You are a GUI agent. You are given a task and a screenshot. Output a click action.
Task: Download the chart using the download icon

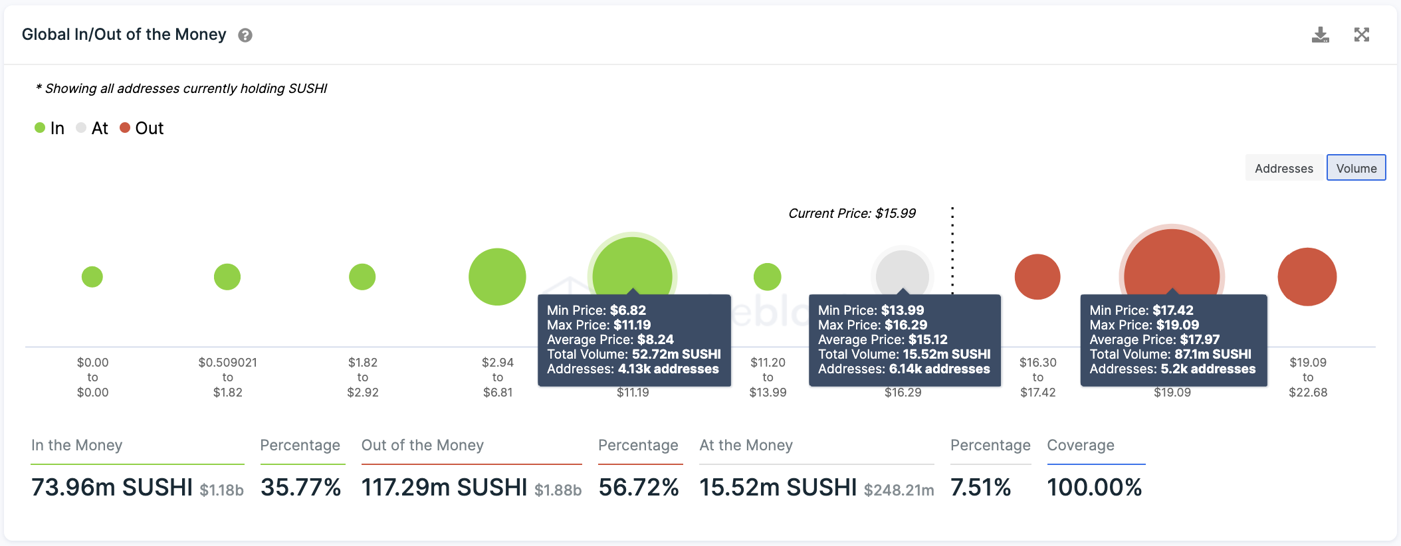pyautogui.click(x=1321, y=35)
